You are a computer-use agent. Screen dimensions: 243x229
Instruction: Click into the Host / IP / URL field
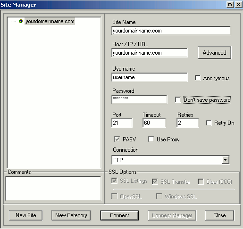tap(150, 53)
